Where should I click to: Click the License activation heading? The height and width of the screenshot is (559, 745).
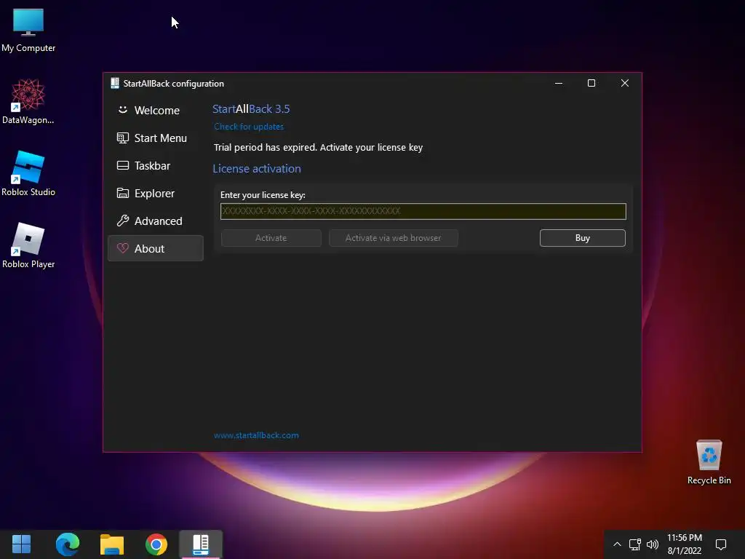tap(257, 169)
